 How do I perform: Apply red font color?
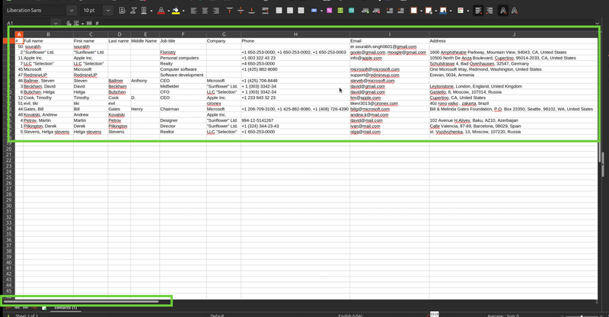click(160, 11)
